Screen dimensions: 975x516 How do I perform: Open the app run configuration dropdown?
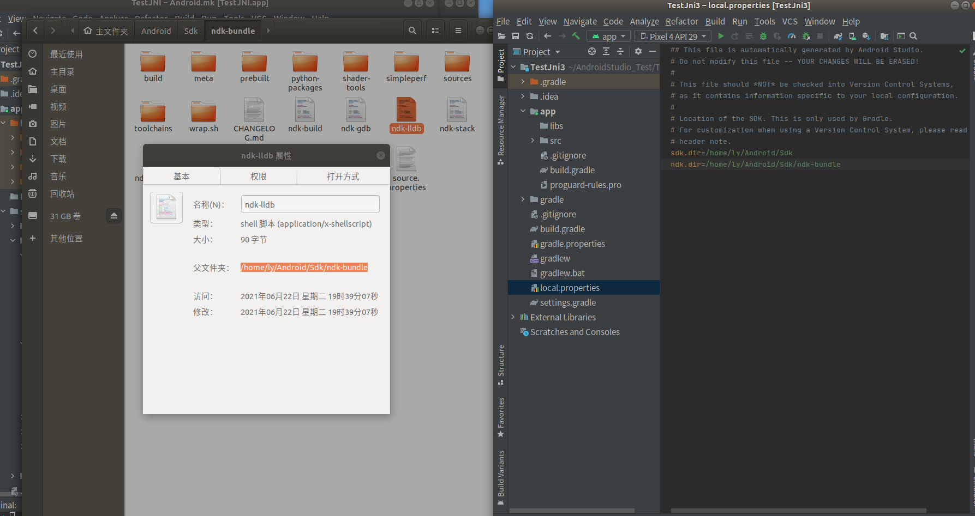[x=609, y=36]
